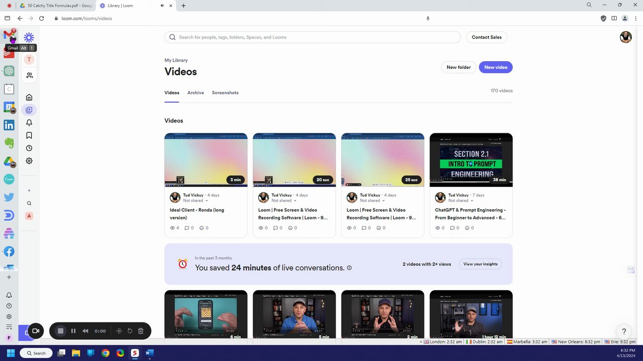Open Gmail from the browser sidebar
This screenshot has width=643, height=361.
point(9,35)
